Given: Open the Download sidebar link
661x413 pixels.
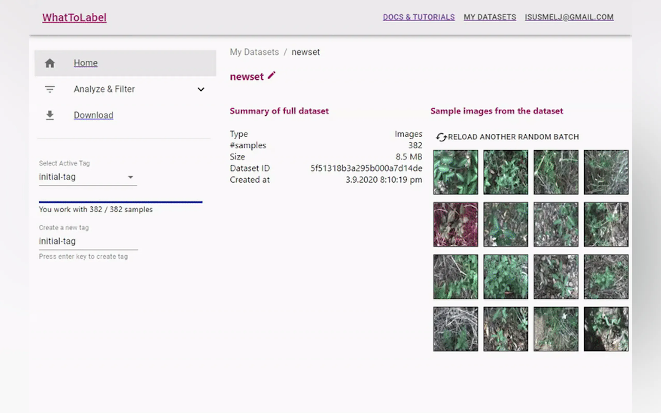Looking at the screenshot, I should 93,115.
